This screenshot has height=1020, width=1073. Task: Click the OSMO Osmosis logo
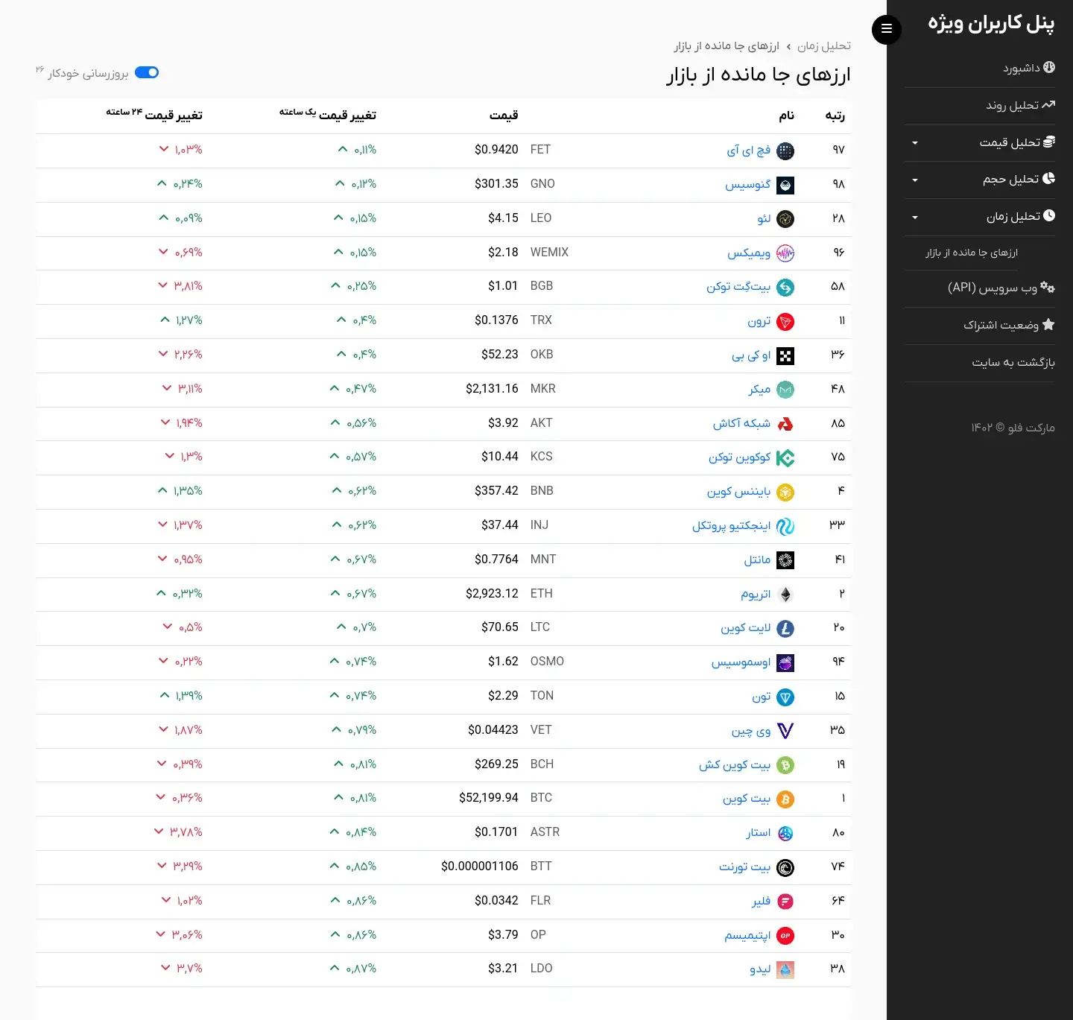click(785, 663)
